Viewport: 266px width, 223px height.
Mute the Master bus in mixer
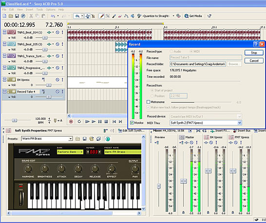tap(191, 143)
